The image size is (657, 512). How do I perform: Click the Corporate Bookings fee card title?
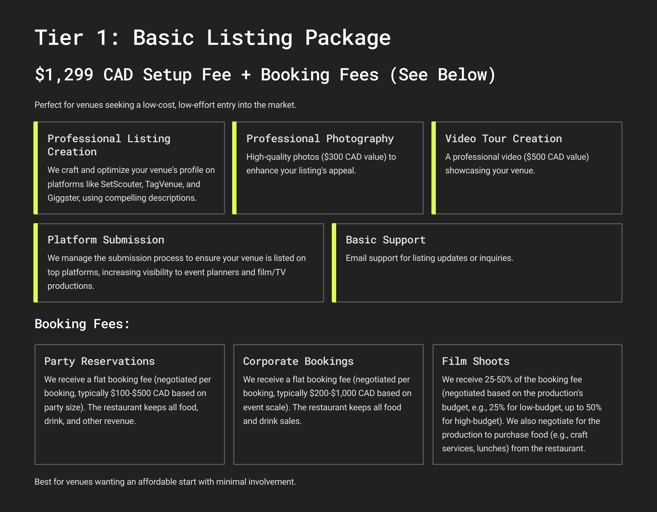(x=298, y=361)
